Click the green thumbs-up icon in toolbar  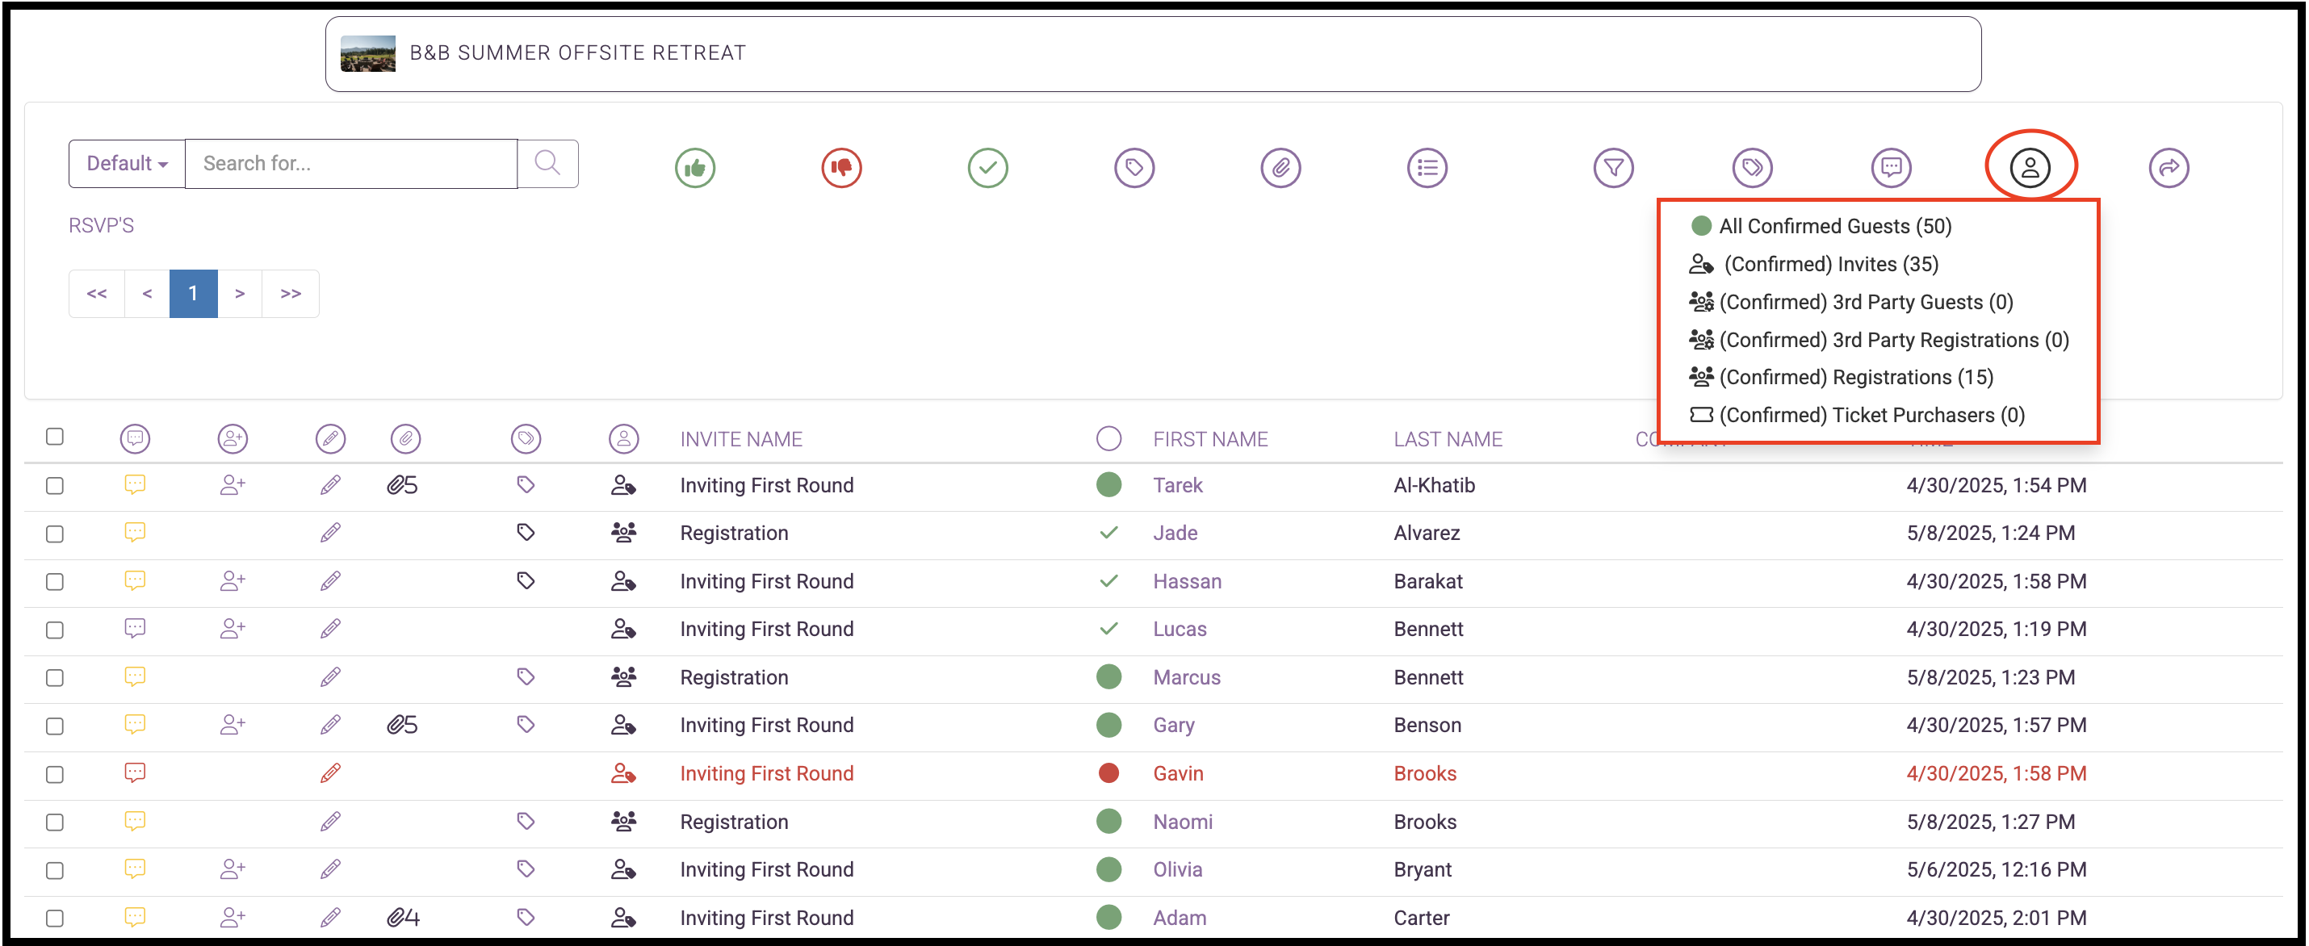694,168
